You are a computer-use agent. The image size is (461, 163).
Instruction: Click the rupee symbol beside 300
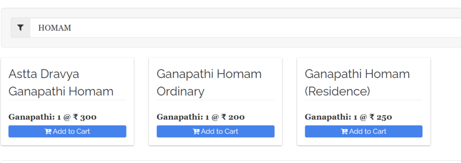click(76, 117)
